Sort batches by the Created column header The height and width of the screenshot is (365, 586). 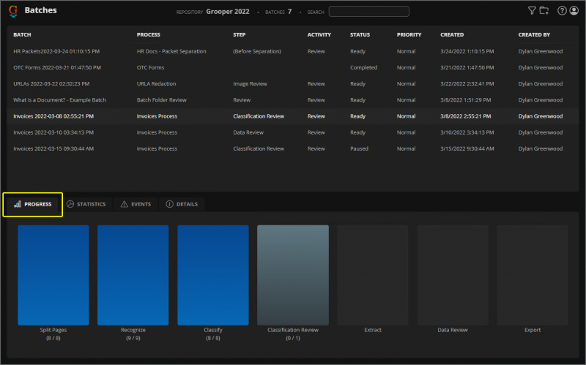pyautogui.click(x=452, y=34)
